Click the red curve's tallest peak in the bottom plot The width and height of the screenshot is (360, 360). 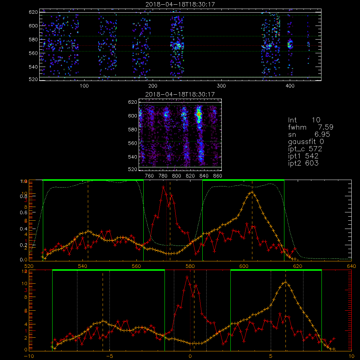coord(187,277)
